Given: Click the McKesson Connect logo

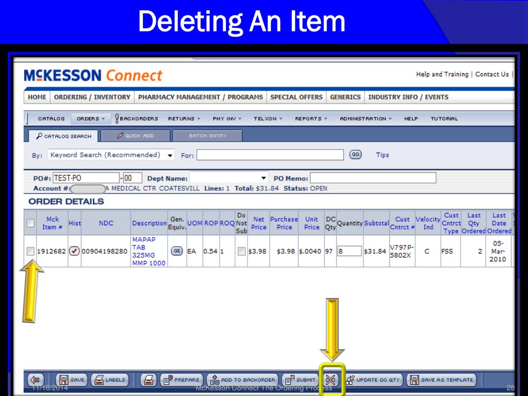Looking at the screenshot, I should (x=93, y=75).
